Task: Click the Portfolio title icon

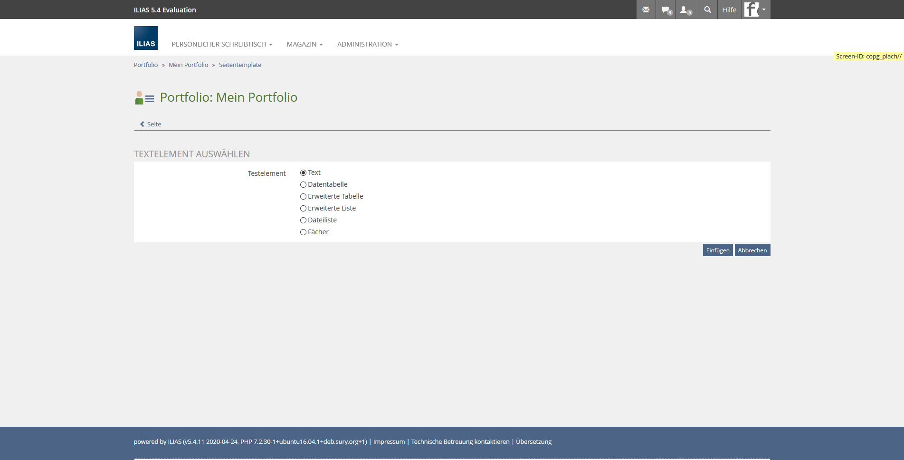Action: (x=144, y=98)
